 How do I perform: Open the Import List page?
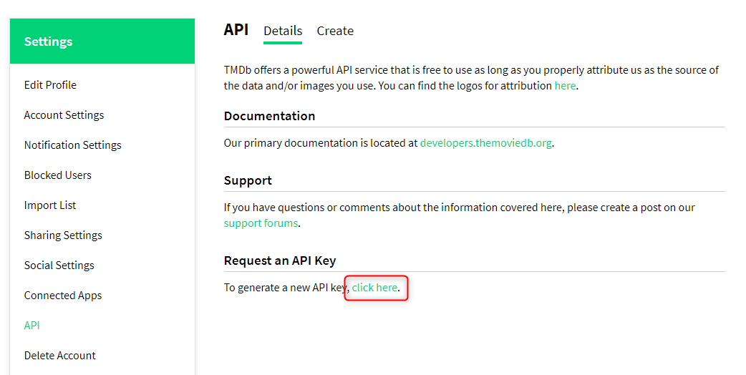pos(50,205)
